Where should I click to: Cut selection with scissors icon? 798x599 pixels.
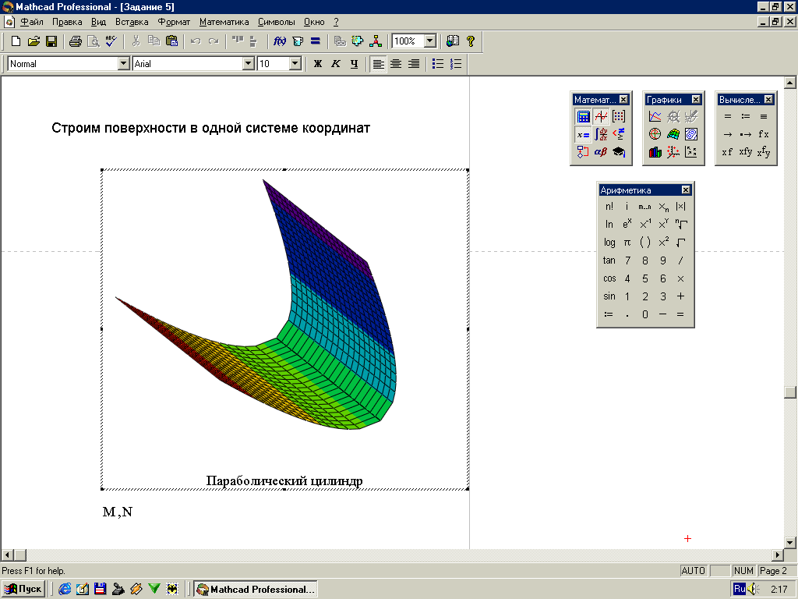pos(136,41)
